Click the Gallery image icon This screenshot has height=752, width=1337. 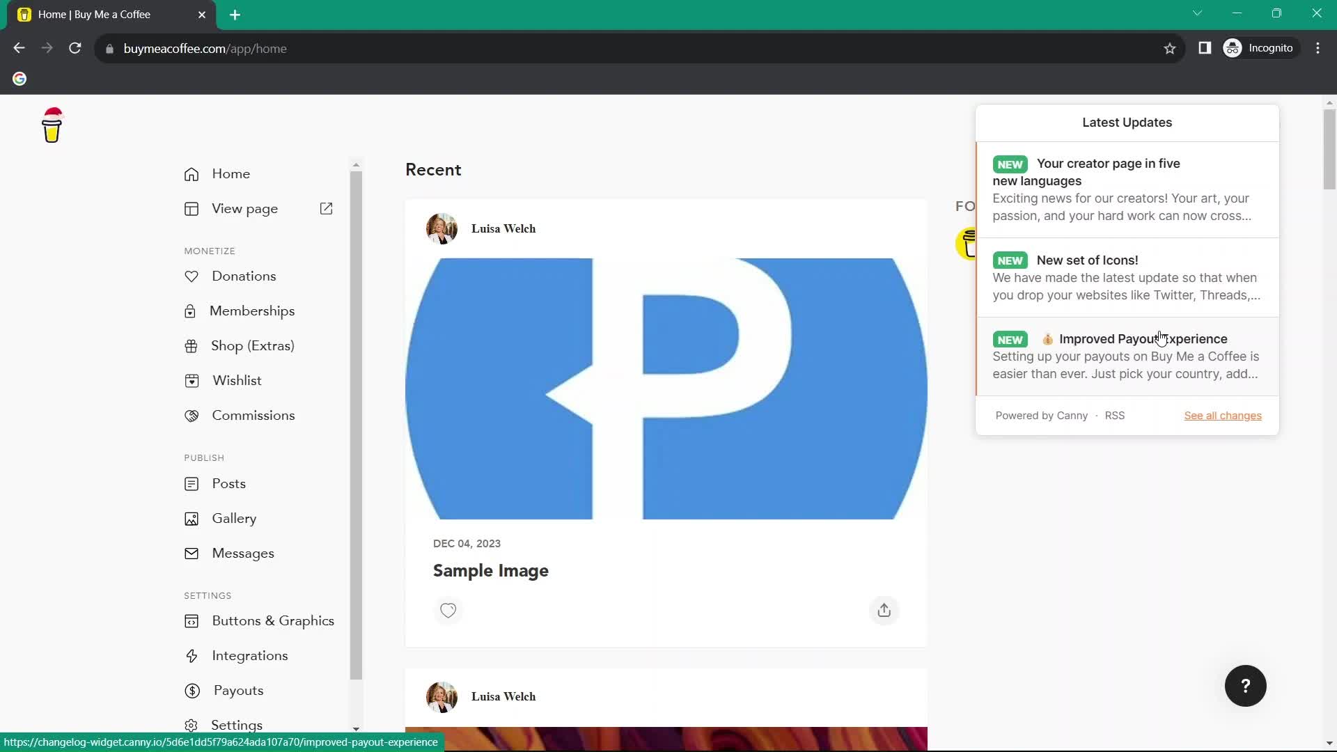[191, 519]
